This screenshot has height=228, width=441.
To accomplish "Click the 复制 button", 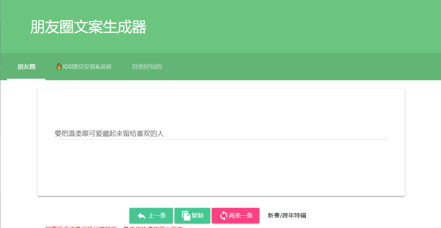I will point(192,216).
